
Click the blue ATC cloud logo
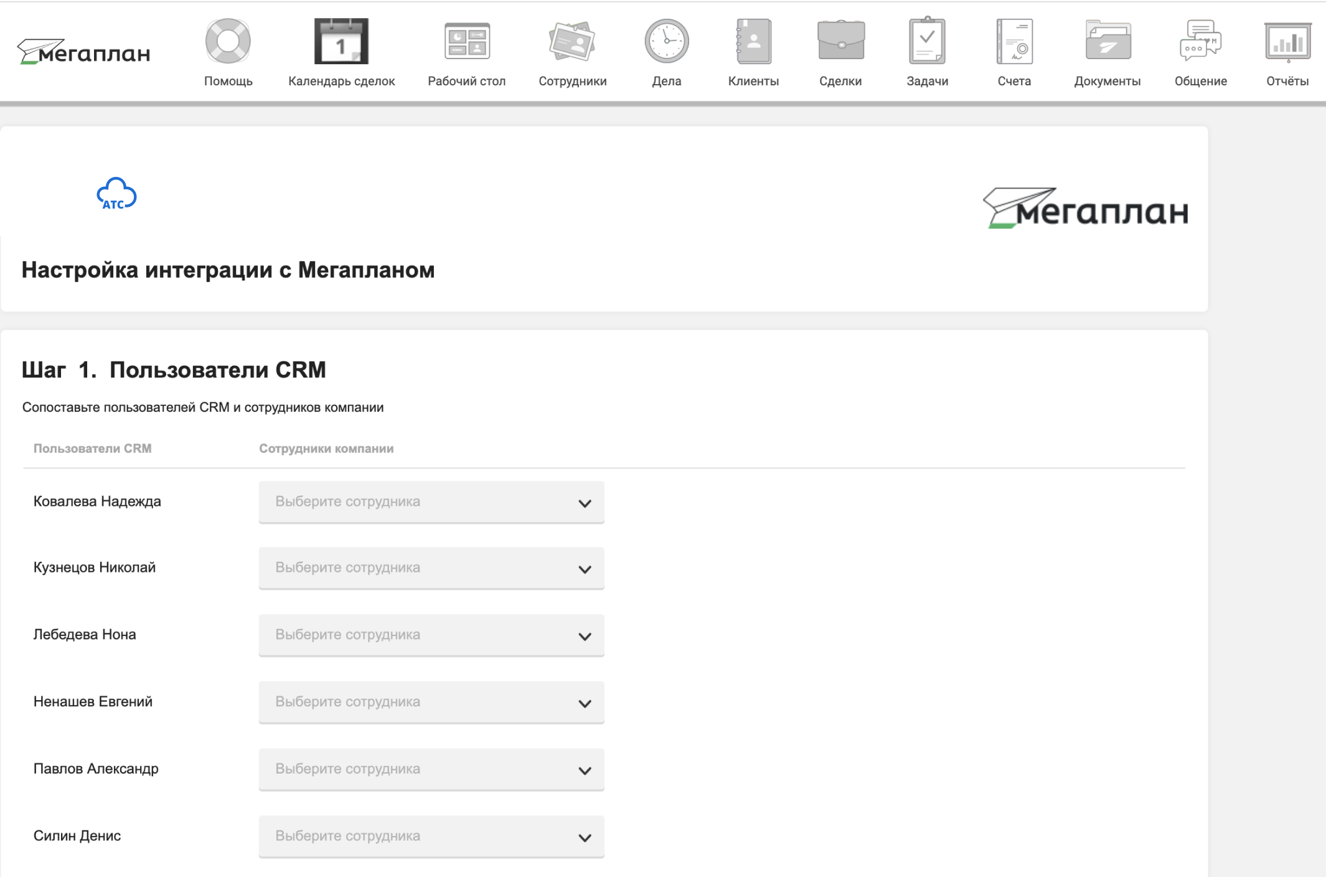tap(116, 194)
